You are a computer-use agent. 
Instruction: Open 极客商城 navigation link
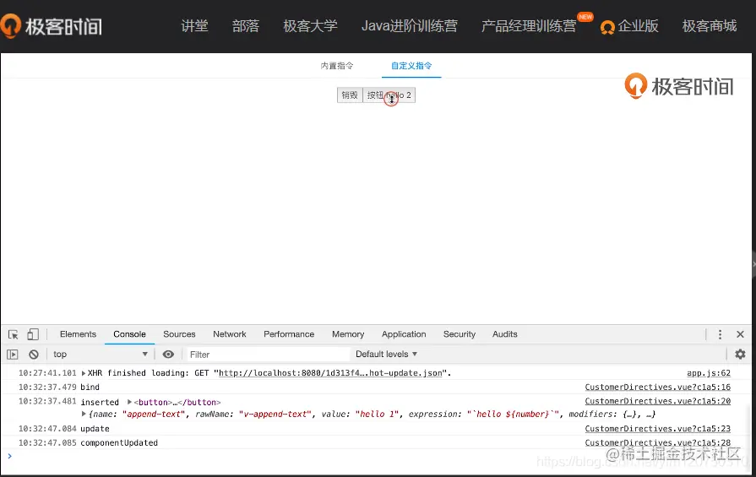pyautogui.click(x=710, y=26)
